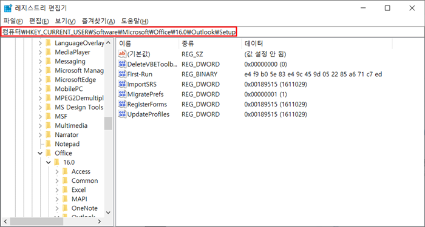This screenshot has width=425, height=227.
Task: Sort values by the 이름 column header
Action: point(148,43)
